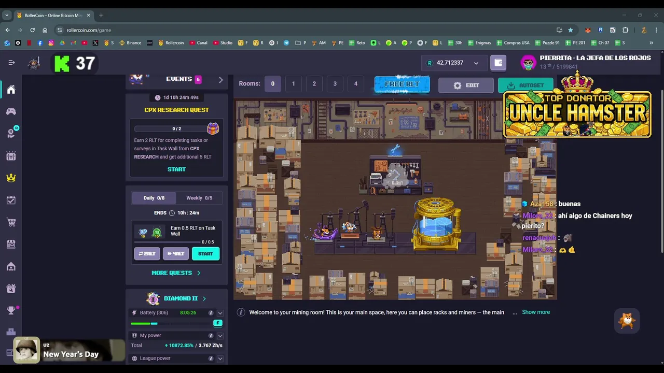Screen dimensions: 664x373
Task: Expand the My power section chevron
Action: tap(220, 336)
